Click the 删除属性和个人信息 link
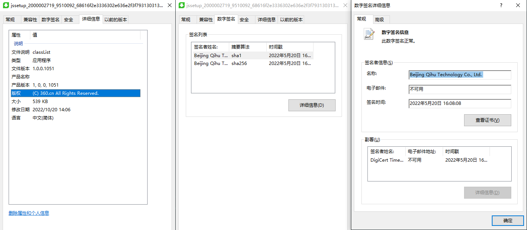 coord(29,213)
